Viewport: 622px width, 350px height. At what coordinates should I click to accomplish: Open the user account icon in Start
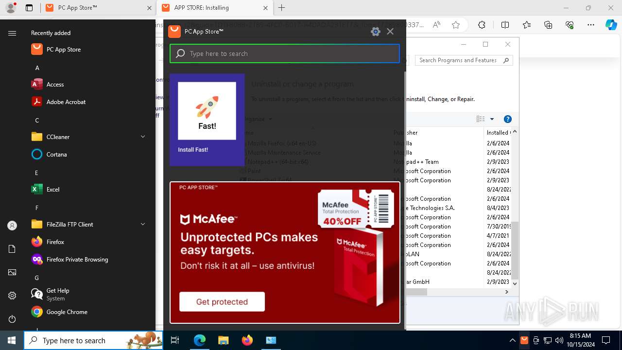pyautogui.click(x=12, y=226)
